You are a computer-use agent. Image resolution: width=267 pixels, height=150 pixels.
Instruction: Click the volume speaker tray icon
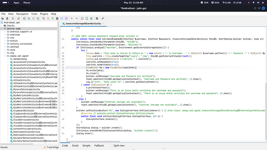pyautogui.click(x=258, y=3)
